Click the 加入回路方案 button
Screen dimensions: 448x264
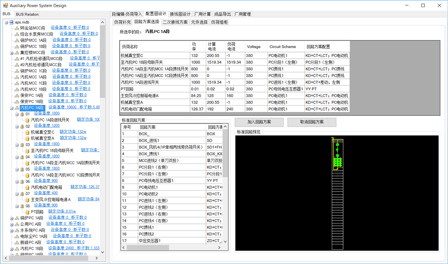click(259, 122)
